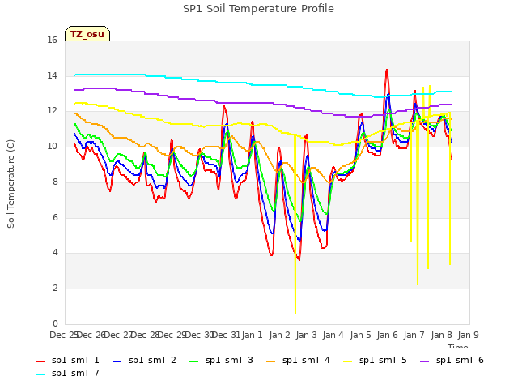Click the Jan 5 x-axis tick label

point(360,335)
